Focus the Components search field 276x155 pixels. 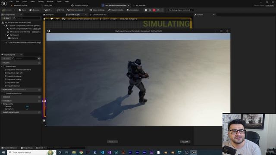coord(26,18)
